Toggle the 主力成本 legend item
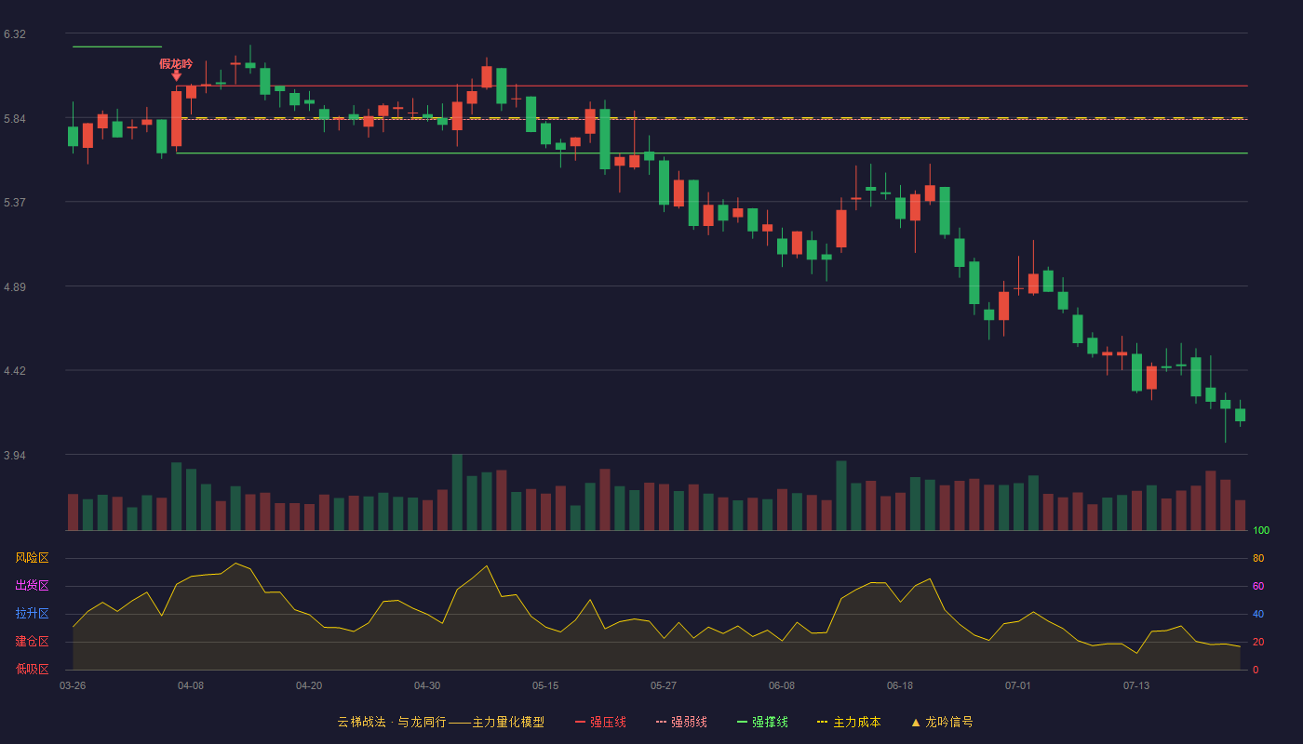Viewport: 1303px width, 744px height. click(x=849, y=722)
